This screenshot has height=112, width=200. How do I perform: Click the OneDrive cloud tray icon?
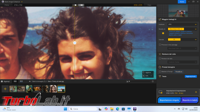click(179, 109)
